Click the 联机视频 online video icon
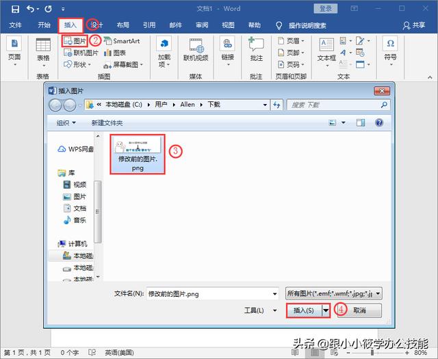The width and height of the screenshot is (438, 359). (x=196, y=49)
